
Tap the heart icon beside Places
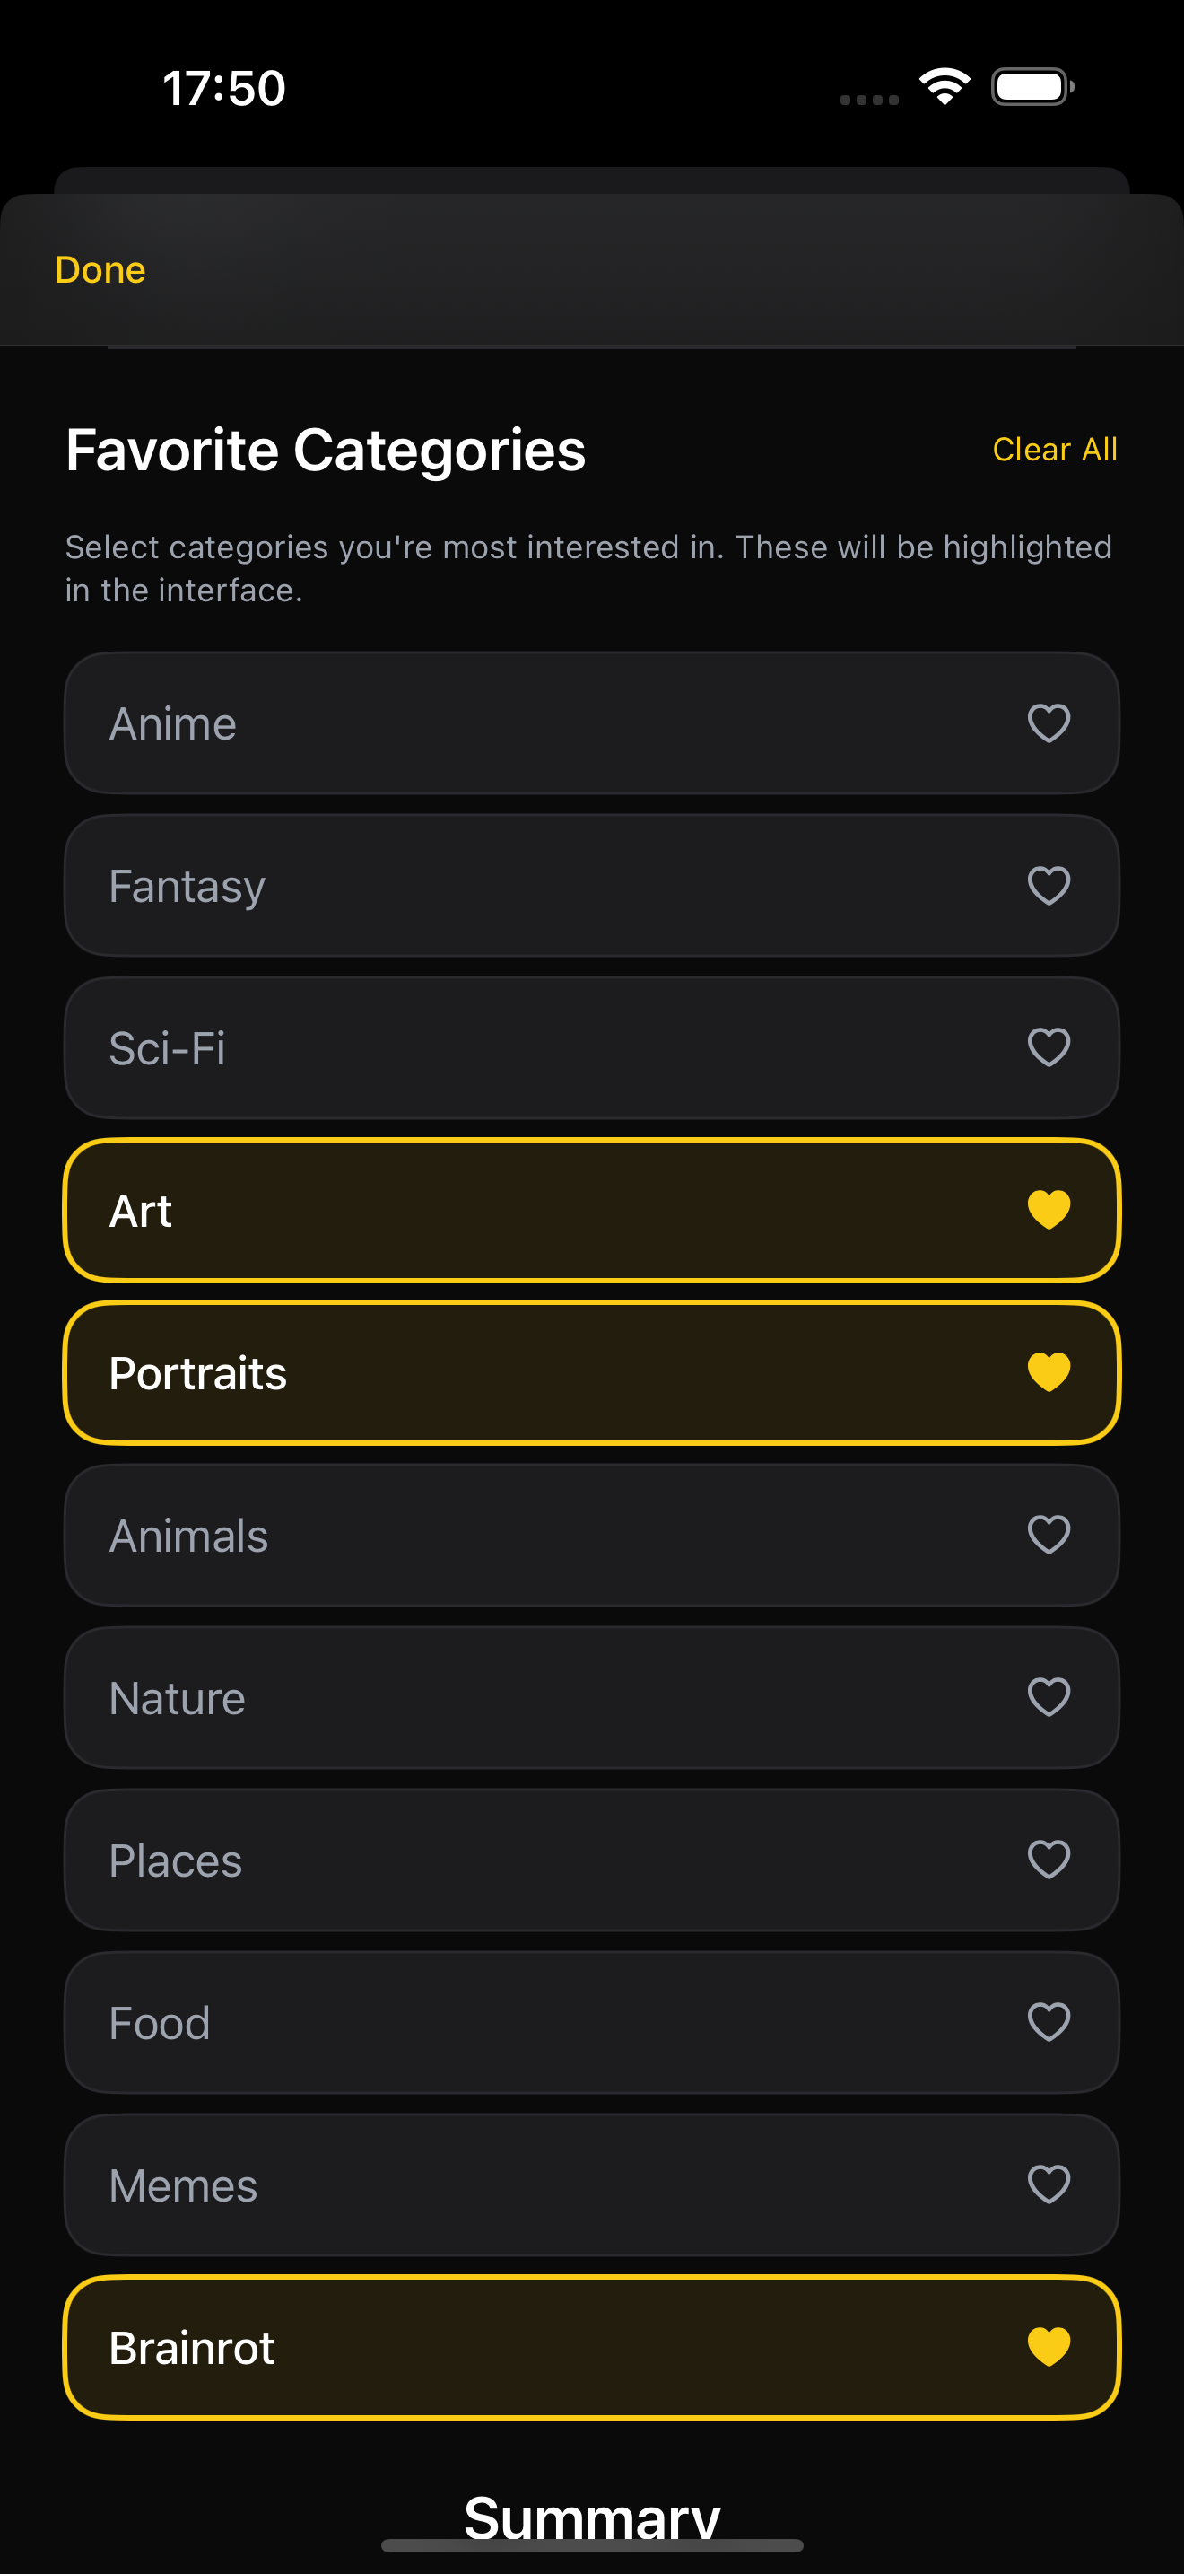pyautogui.click(x=1049, y=1860)
